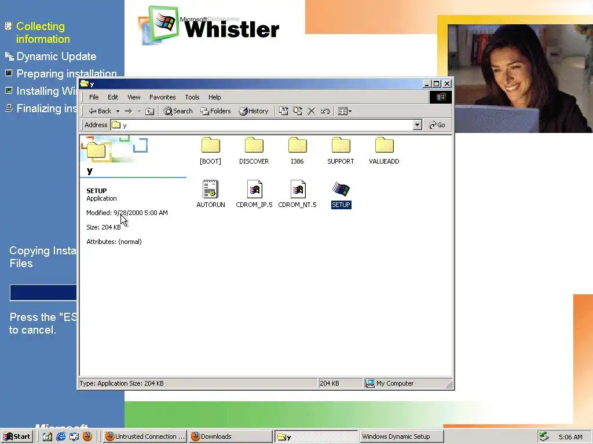The height and width of the screenshot is (444, 593).
Task: Switch to Untrusted Connection taskbar button
Action: pos(145,436)
